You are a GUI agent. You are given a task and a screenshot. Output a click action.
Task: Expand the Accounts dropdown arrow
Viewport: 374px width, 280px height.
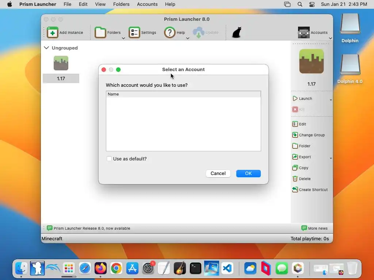(330, 38)
